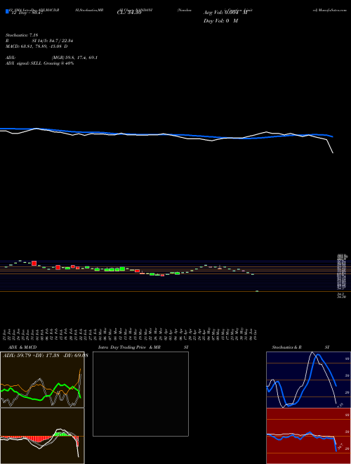Screen dimensions: 351x464
Task: Select the '(MGR) 59.8, 17.4, 69.1' ADX values
Action: [x=74, y=58]
